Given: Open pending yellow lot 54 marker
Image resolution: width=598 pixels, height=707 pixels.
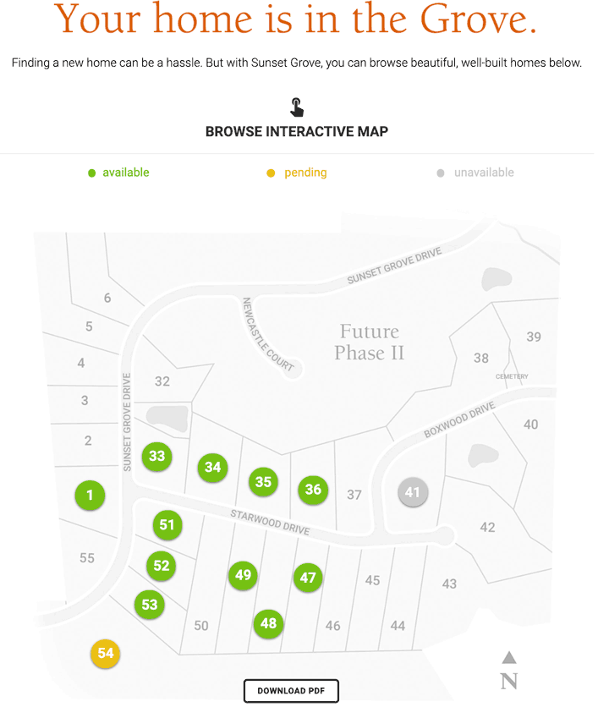Looking at the screenshot, I should point(106,653).
